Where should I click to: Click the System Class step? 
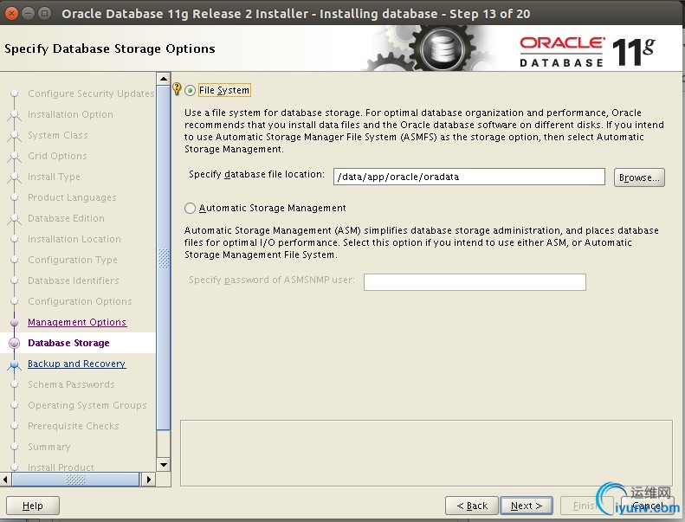point(58,135)
